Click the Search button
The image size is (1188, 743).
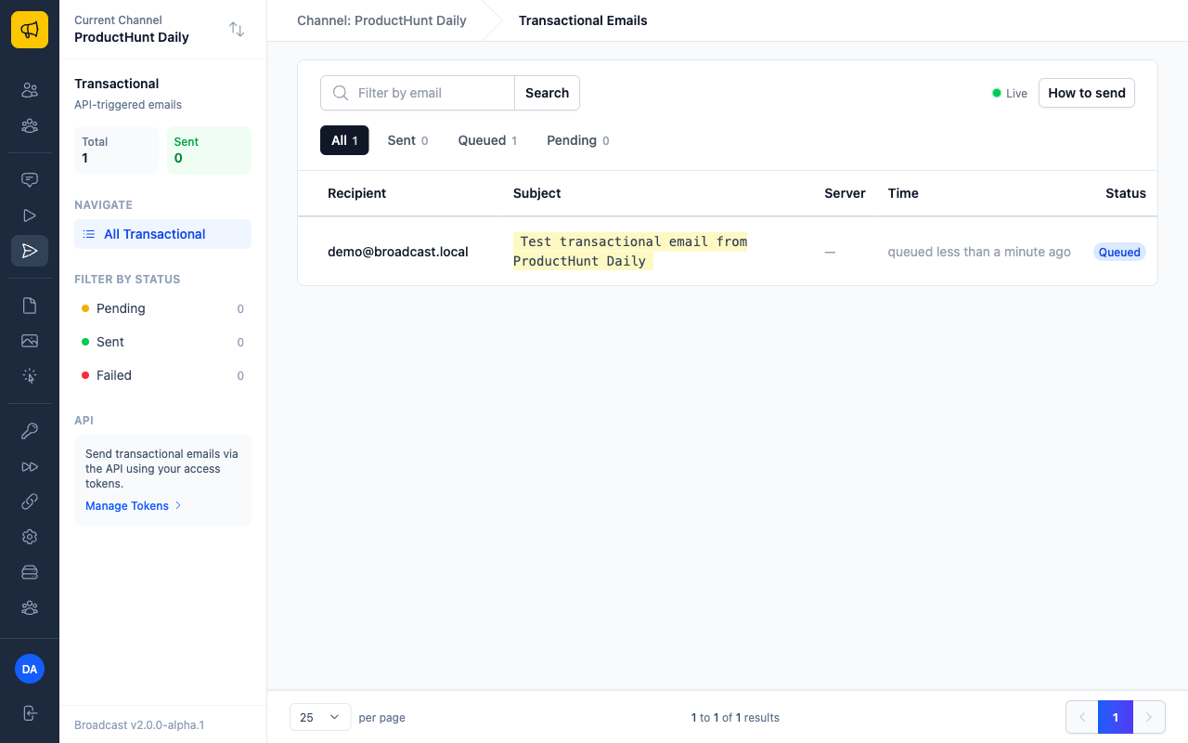click(x=548, y=93)
